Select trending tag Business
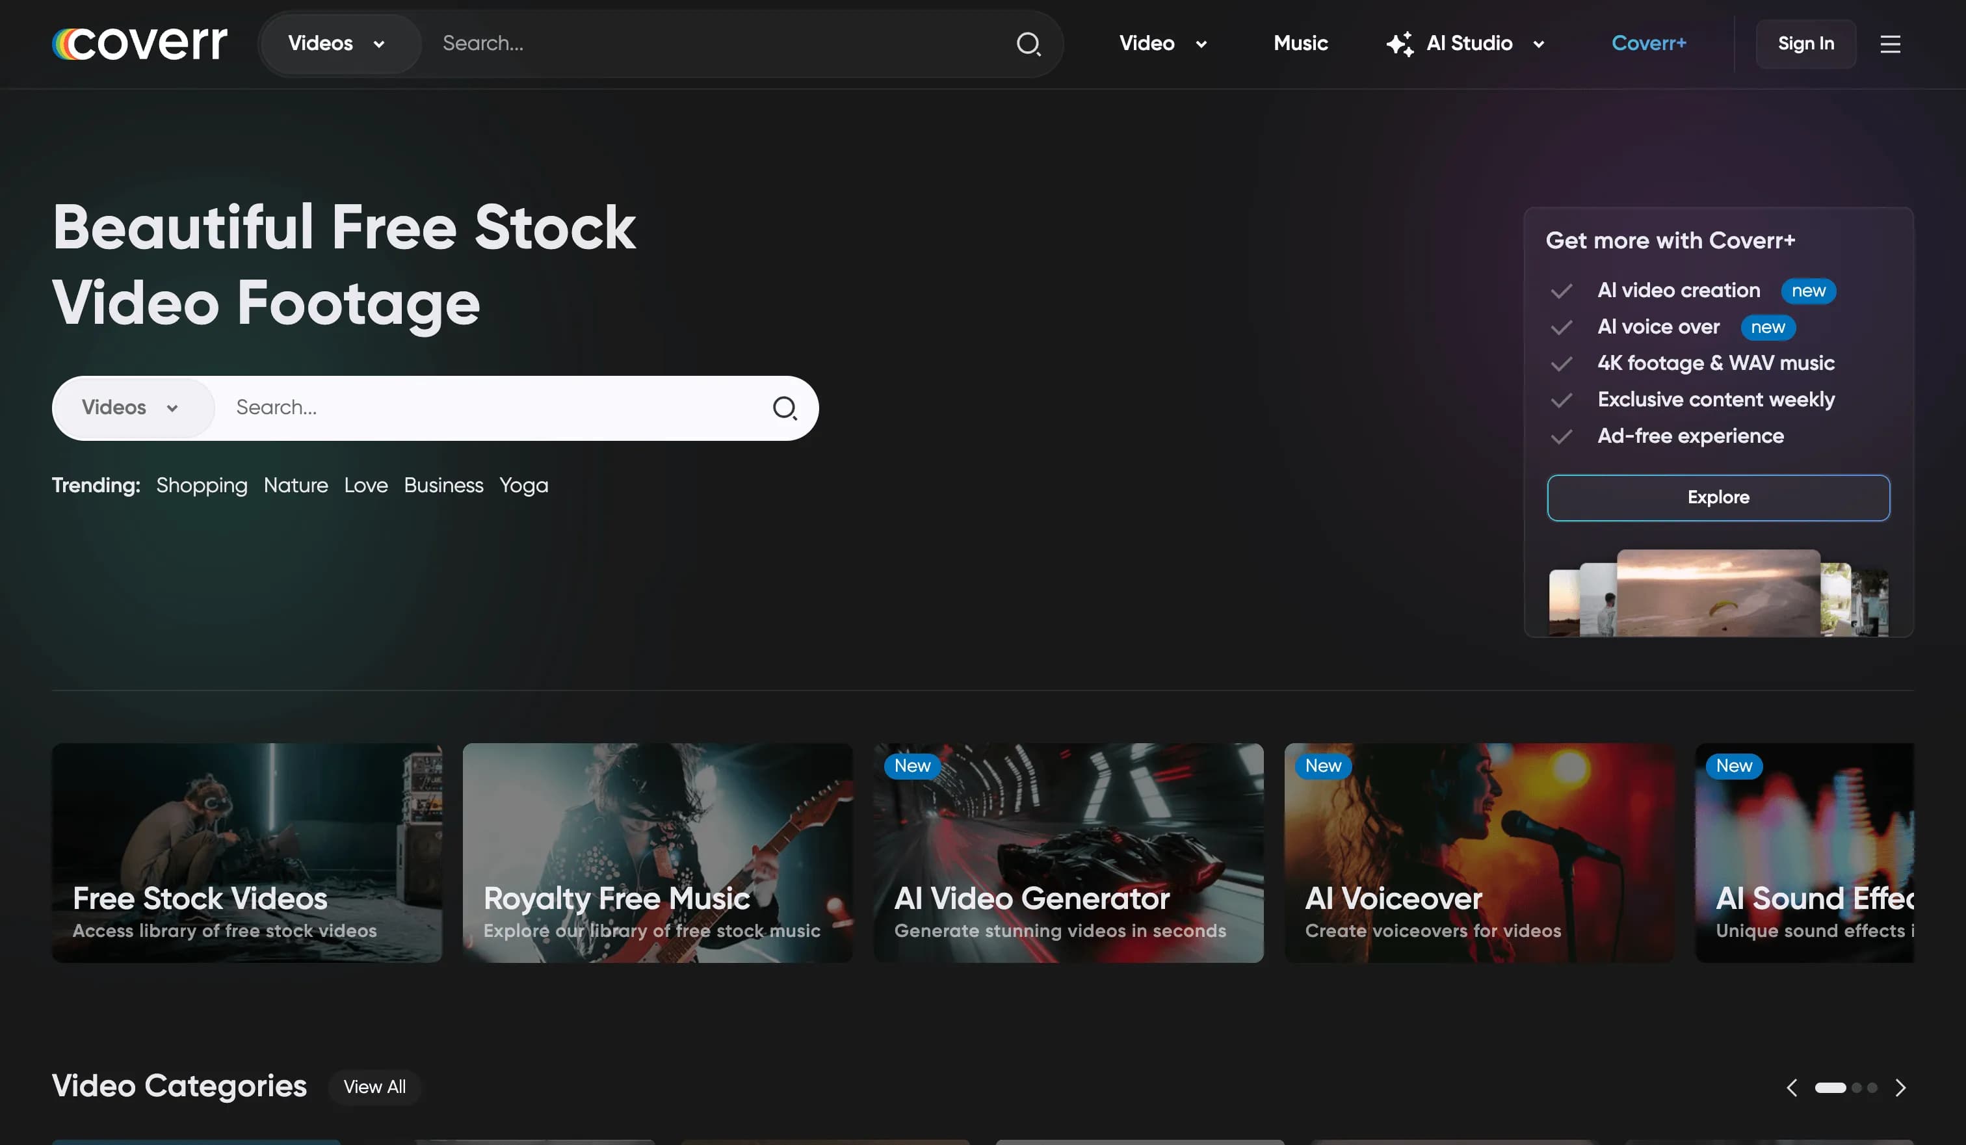 click(x=444, y=486)
